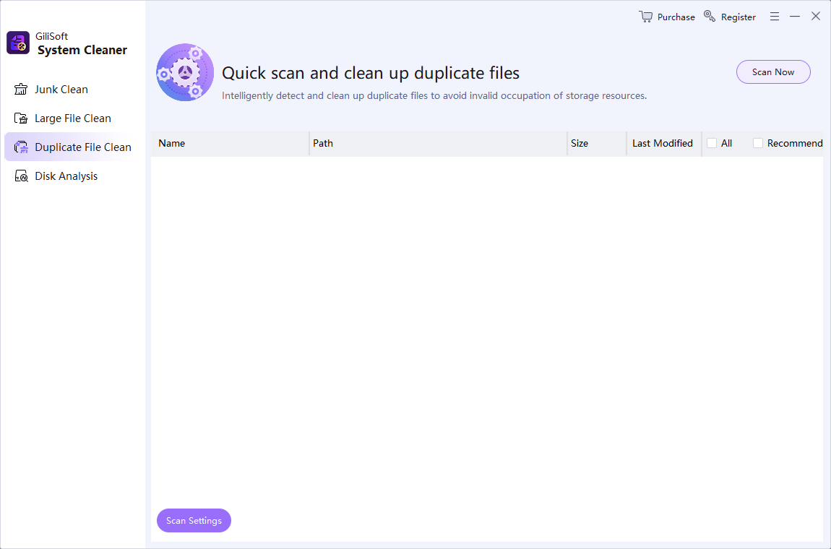831x549 pixels.
Task: Click the Large File Clean folder icon
Action: [x=21, y=118]
